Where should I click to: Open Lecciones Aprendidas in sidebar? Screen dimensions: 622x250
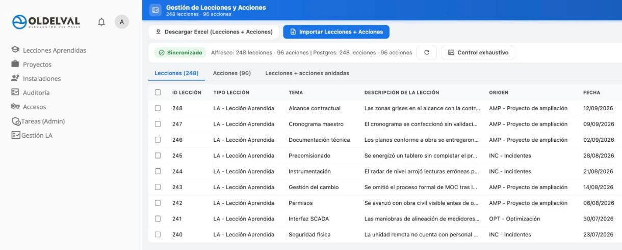click(55, 50)
